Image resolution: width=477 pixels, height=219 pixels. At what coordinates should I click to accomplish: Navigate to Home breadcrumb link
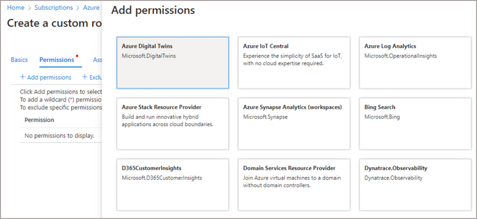(x=16, y=8)
